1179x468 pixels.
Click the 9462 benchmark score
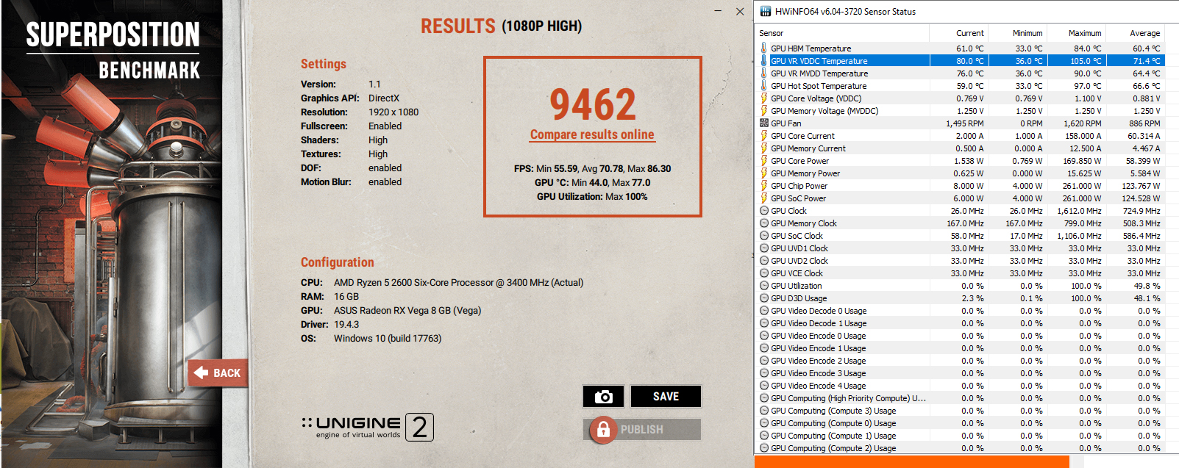point(593,104)
